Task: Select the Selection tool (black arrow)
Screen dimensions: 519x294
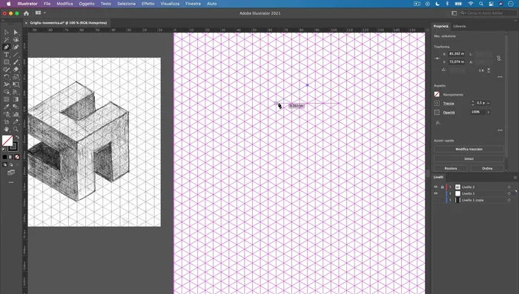Action: coord(6,32)
